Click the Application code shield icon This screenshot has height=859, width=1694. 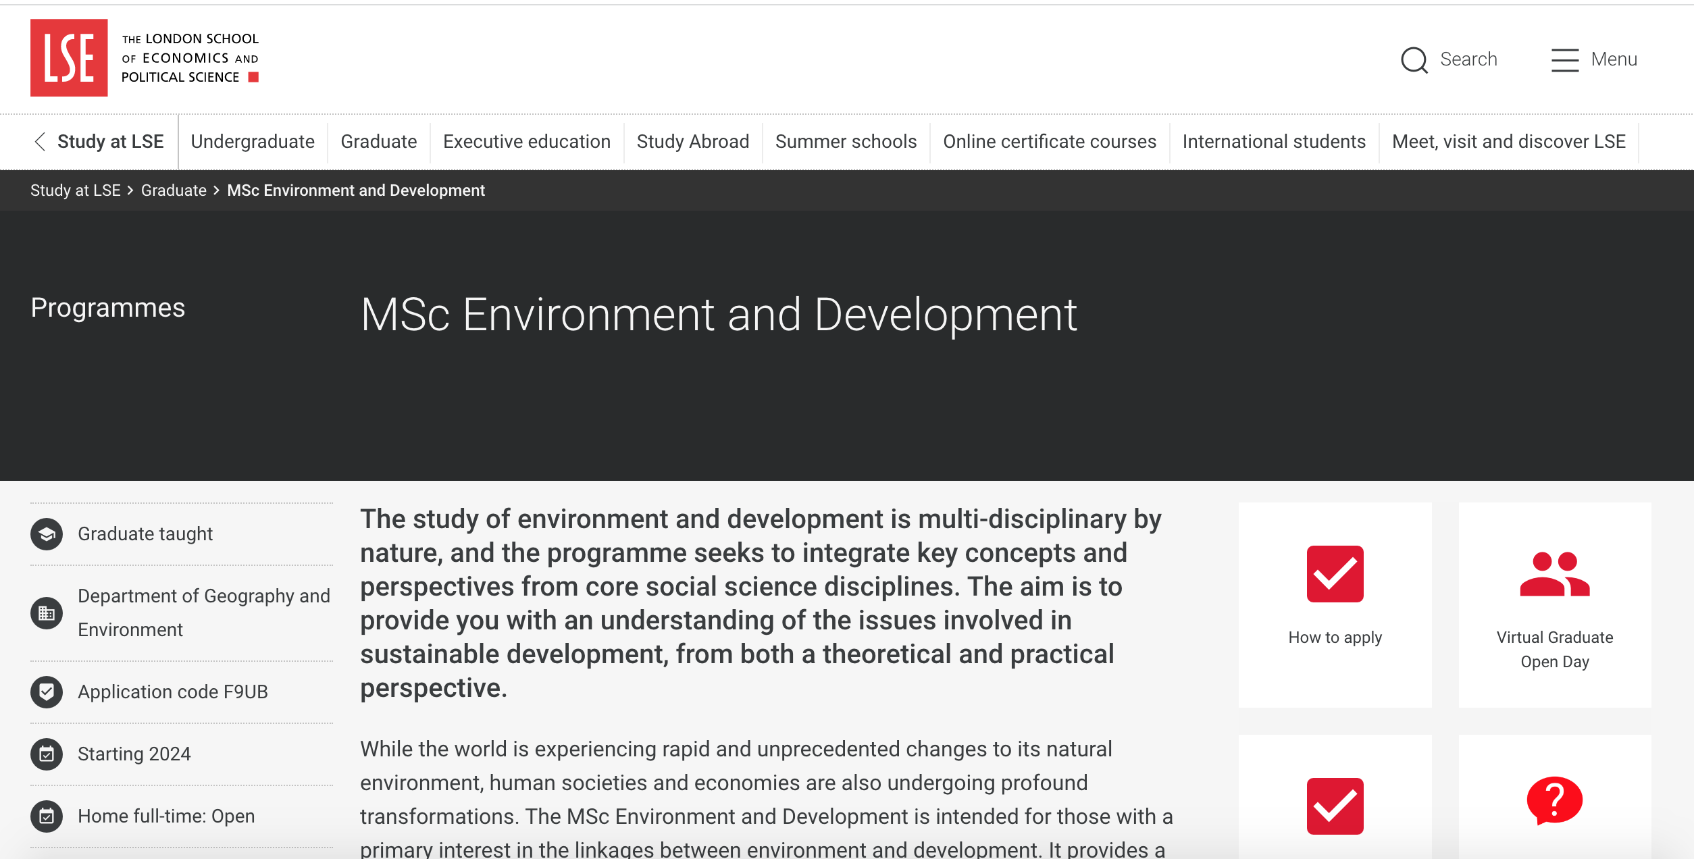click(x=47, y=692)
